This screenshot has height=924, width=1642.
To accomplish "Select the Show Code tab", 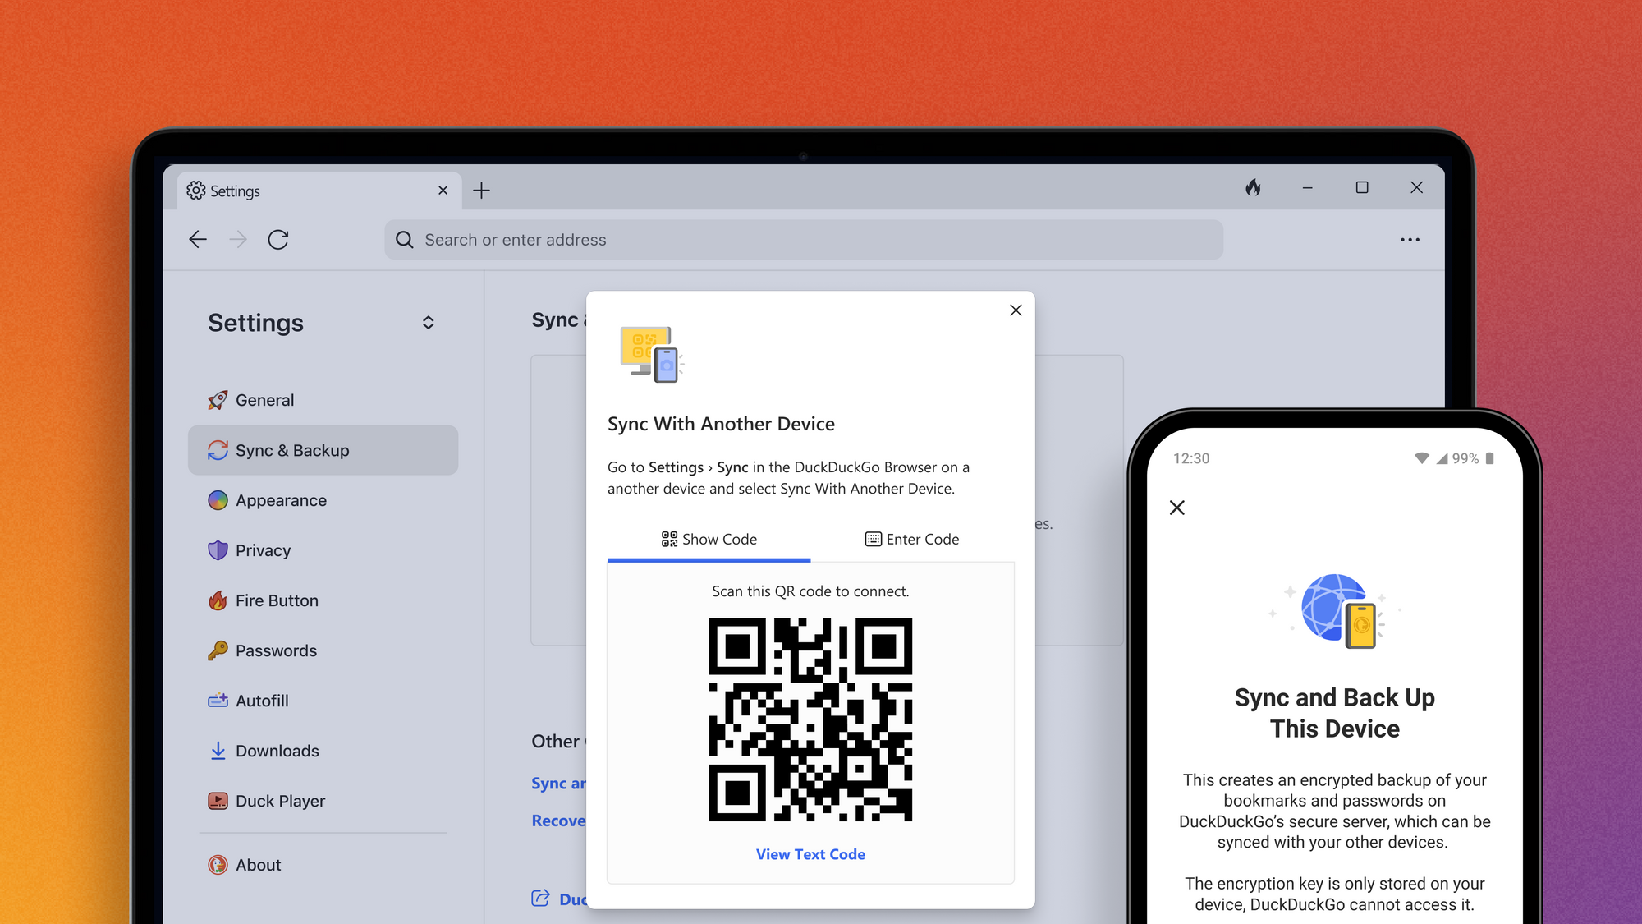I will pos(709,539).
